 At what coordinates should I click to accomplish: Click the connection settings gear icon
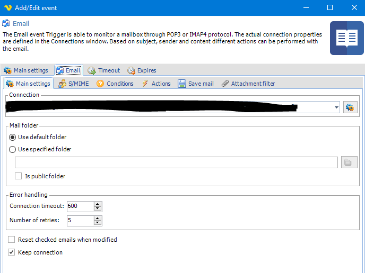point(350,107)
